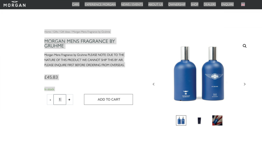Select the Union Jack bottle thumbnail
The width and height of the screenshot is (262, 143).
coord(217,120)
